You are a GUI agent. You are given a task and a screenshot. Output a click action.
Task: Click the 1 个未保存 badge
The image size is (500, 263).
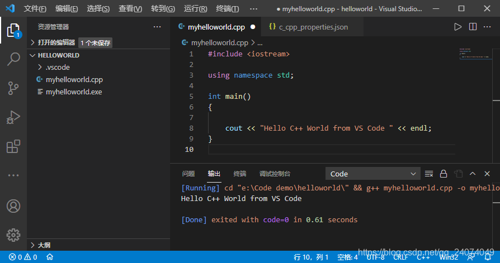click(x=95, y=42)
